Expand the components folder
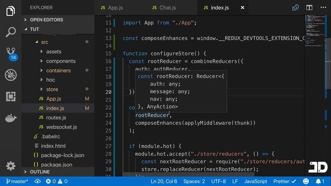The image size is (331, 186). point(58,61)
